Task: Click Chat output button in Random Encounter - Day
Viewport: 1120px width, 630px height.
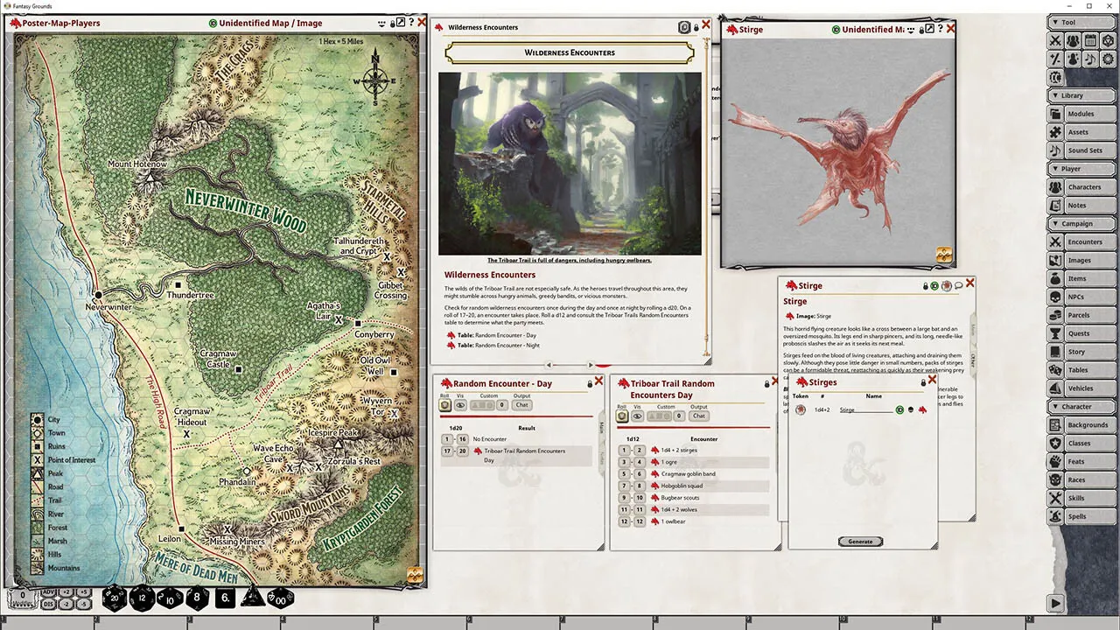Action: (x=521, y=405)
